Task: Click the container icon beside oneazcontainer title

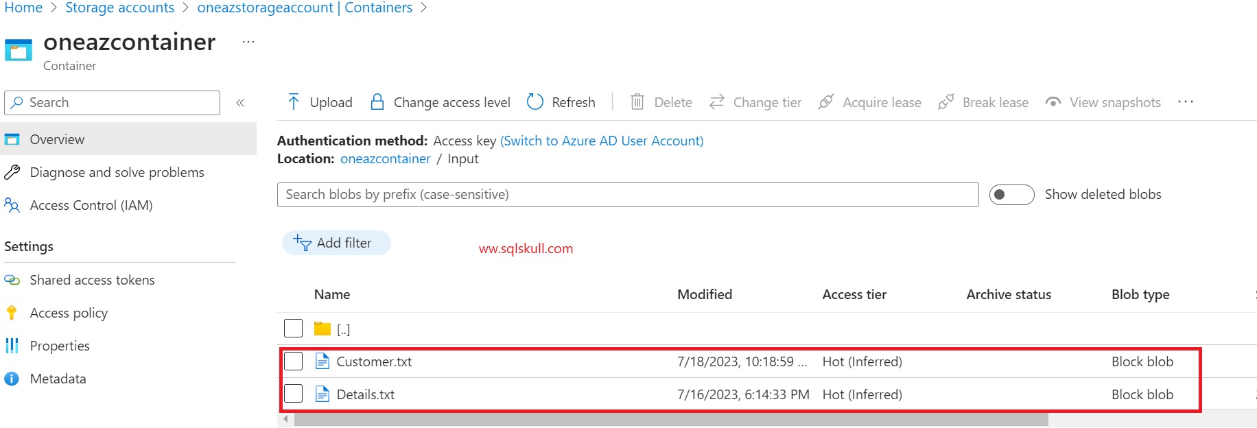Action: click(19, 50)
